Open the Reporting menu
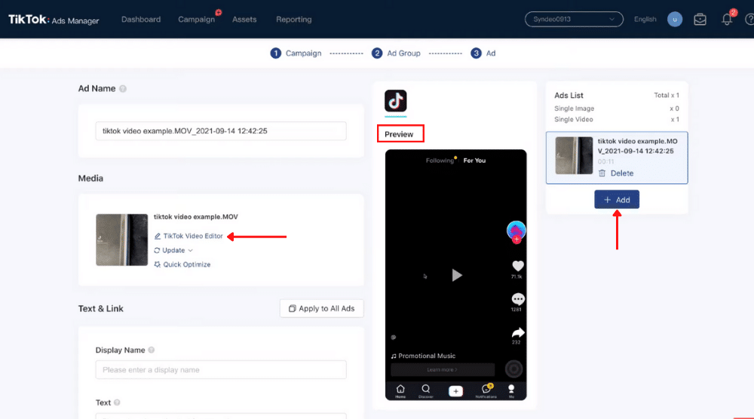The width and height of the screenshot is (754, 419). pyautogui.click(x=294, y=20)
